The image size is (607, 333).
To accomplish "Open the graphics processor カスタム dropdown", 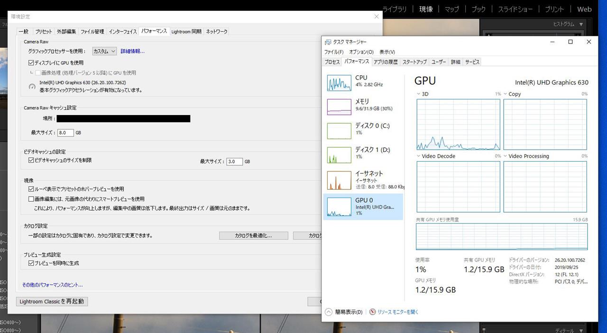I will (104, 51).
